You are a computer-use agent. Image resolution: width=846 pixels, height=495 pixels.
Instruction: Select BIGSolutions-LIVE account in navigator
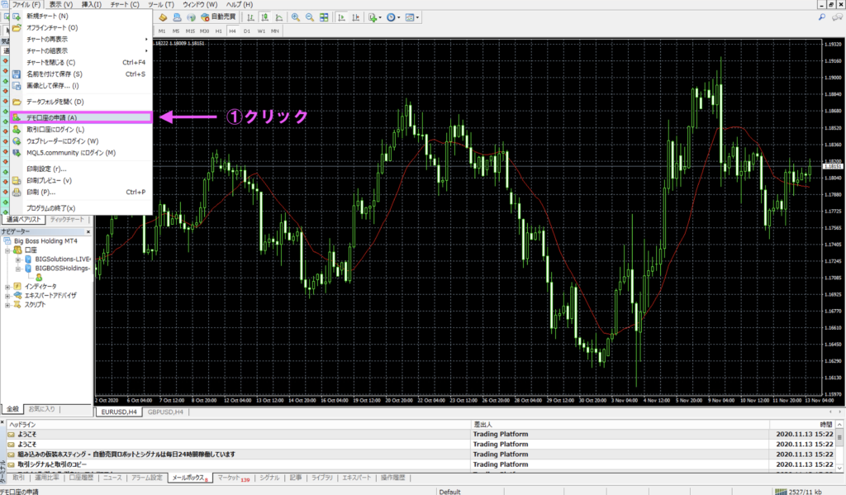coord(62,259)
